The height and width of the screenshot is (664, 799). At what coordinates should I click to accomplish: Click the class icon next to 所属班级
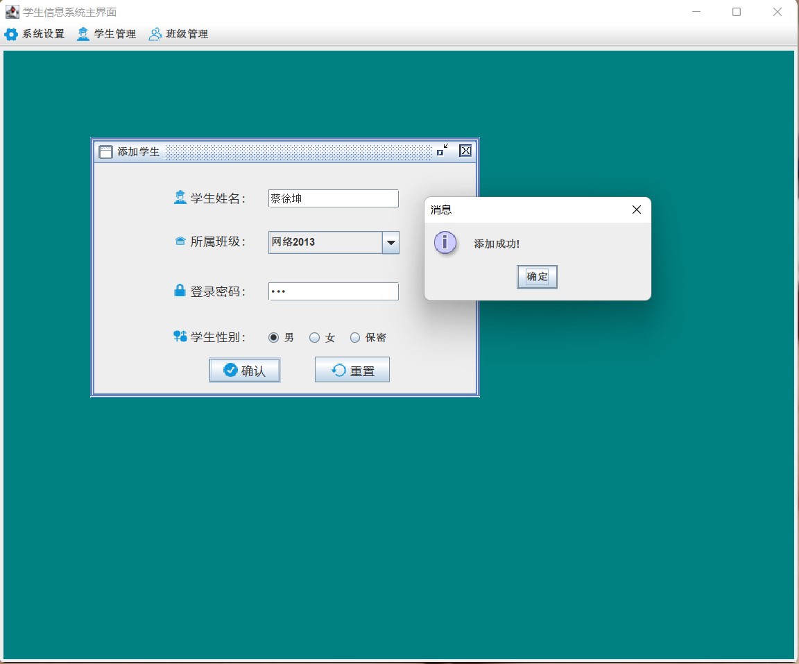180,241
